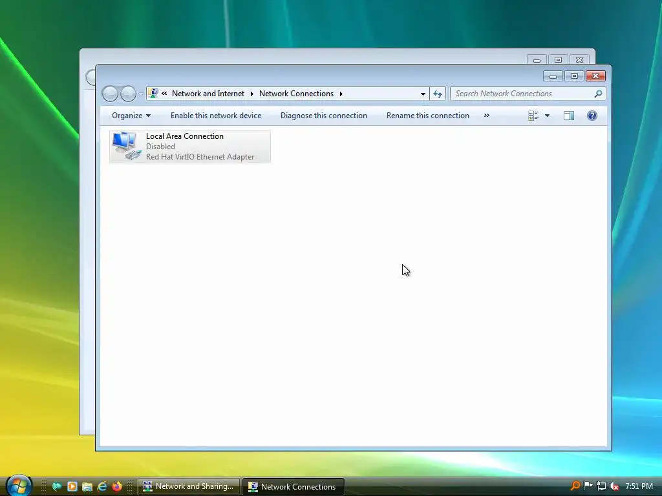Image resolution: width=662 pixels, height=496 pixels.
Task: Close the Network Connections window
Action: coord(595,76)
